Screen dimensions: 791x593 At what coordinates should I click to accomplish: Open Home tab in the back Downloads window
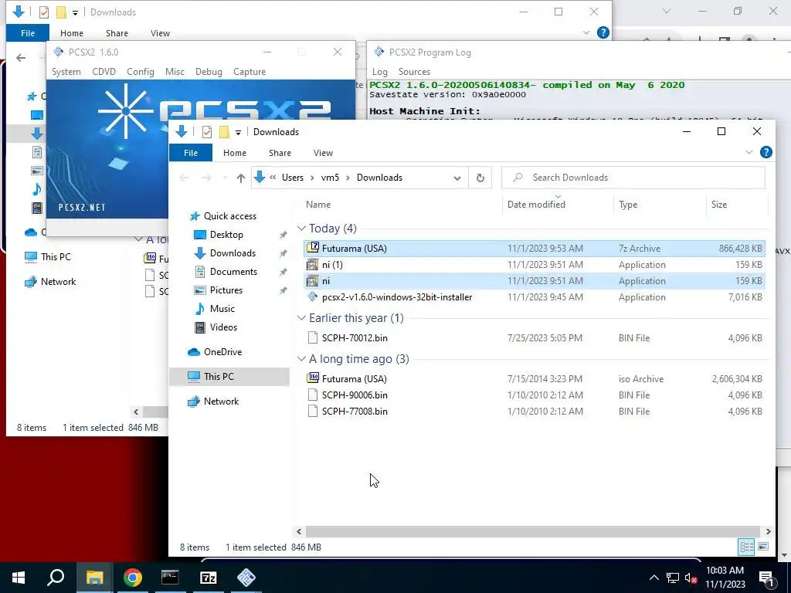click(72, 33)
